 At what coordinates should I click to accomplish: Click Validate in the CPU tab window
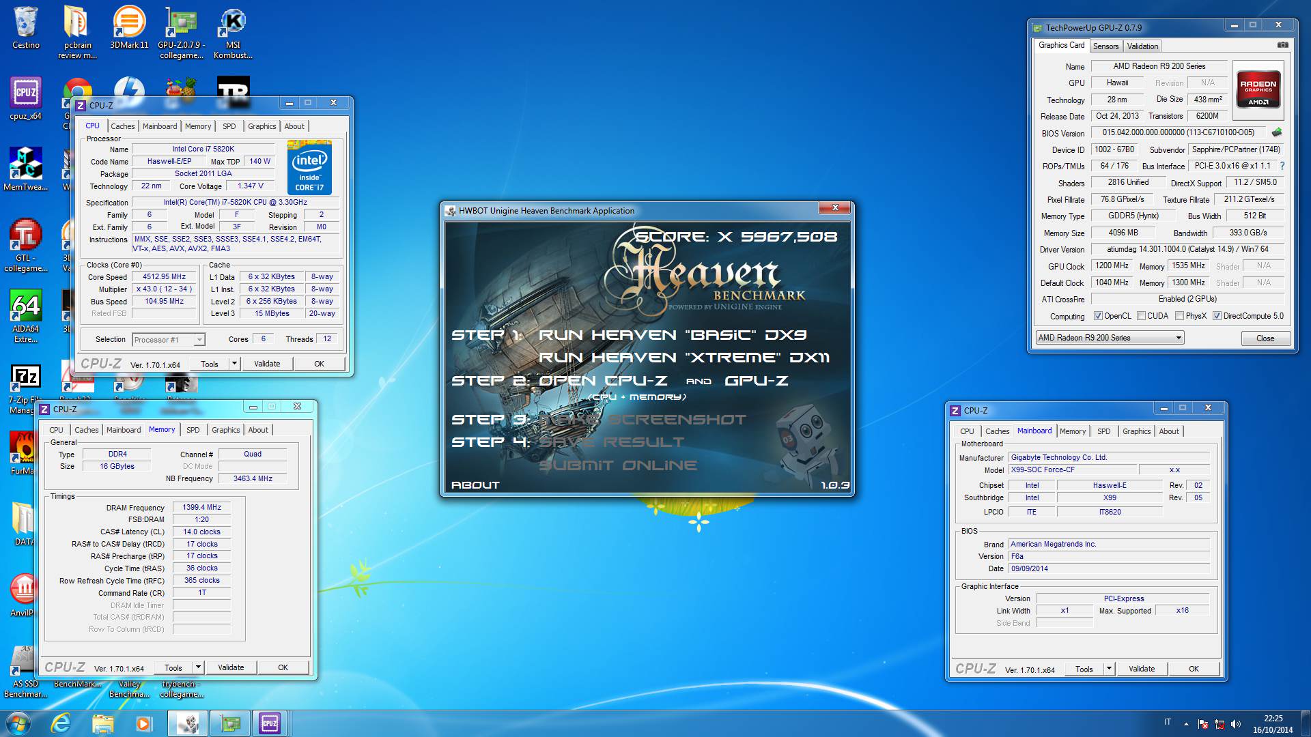click(x=267, y=364)
